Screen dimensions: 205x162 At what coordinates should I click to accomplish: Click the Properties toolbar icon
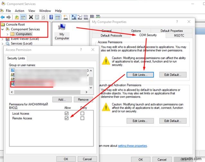point(37,17)
